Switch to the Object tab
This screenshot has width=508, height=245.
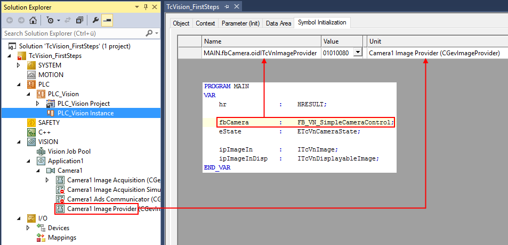coord(181,23)
